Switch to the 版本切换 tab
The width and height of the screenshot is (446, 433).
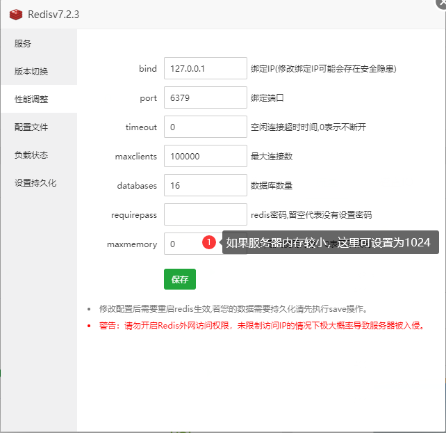(39, 71)
